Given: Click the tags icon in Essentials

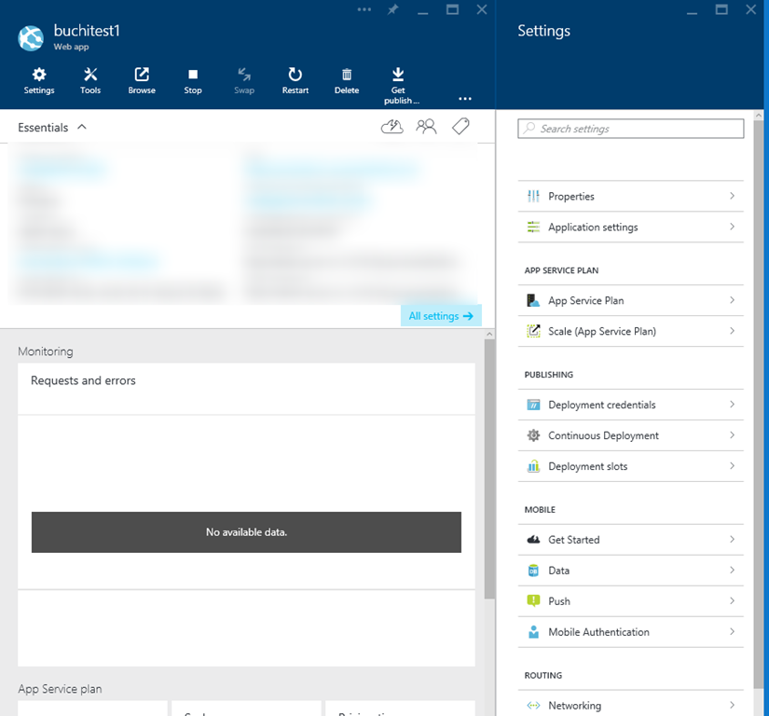Looking at the screenshot, I should click(460, 127).
